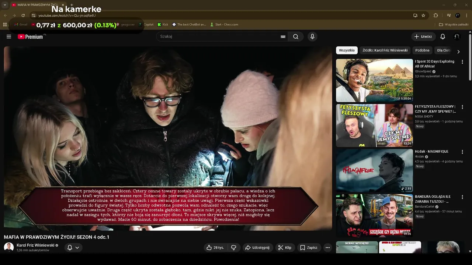Image resolution: width=472 pixels, height=265 pixels.
Task: Click the Klip clip button
Action: [285, 248]
